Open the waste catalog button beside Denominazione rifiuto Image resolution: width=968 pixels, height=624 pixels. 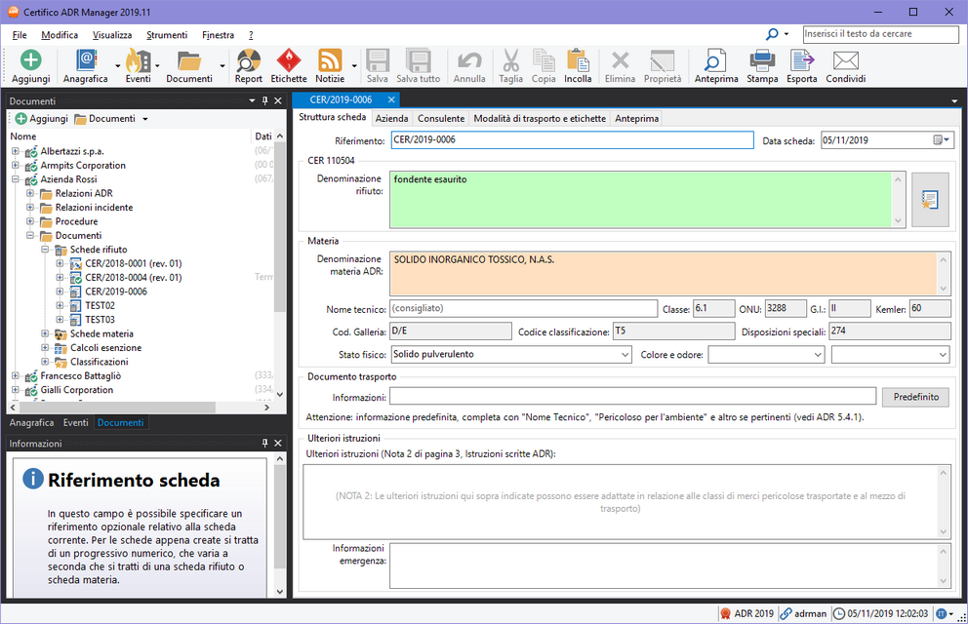(x=929, y=200)
